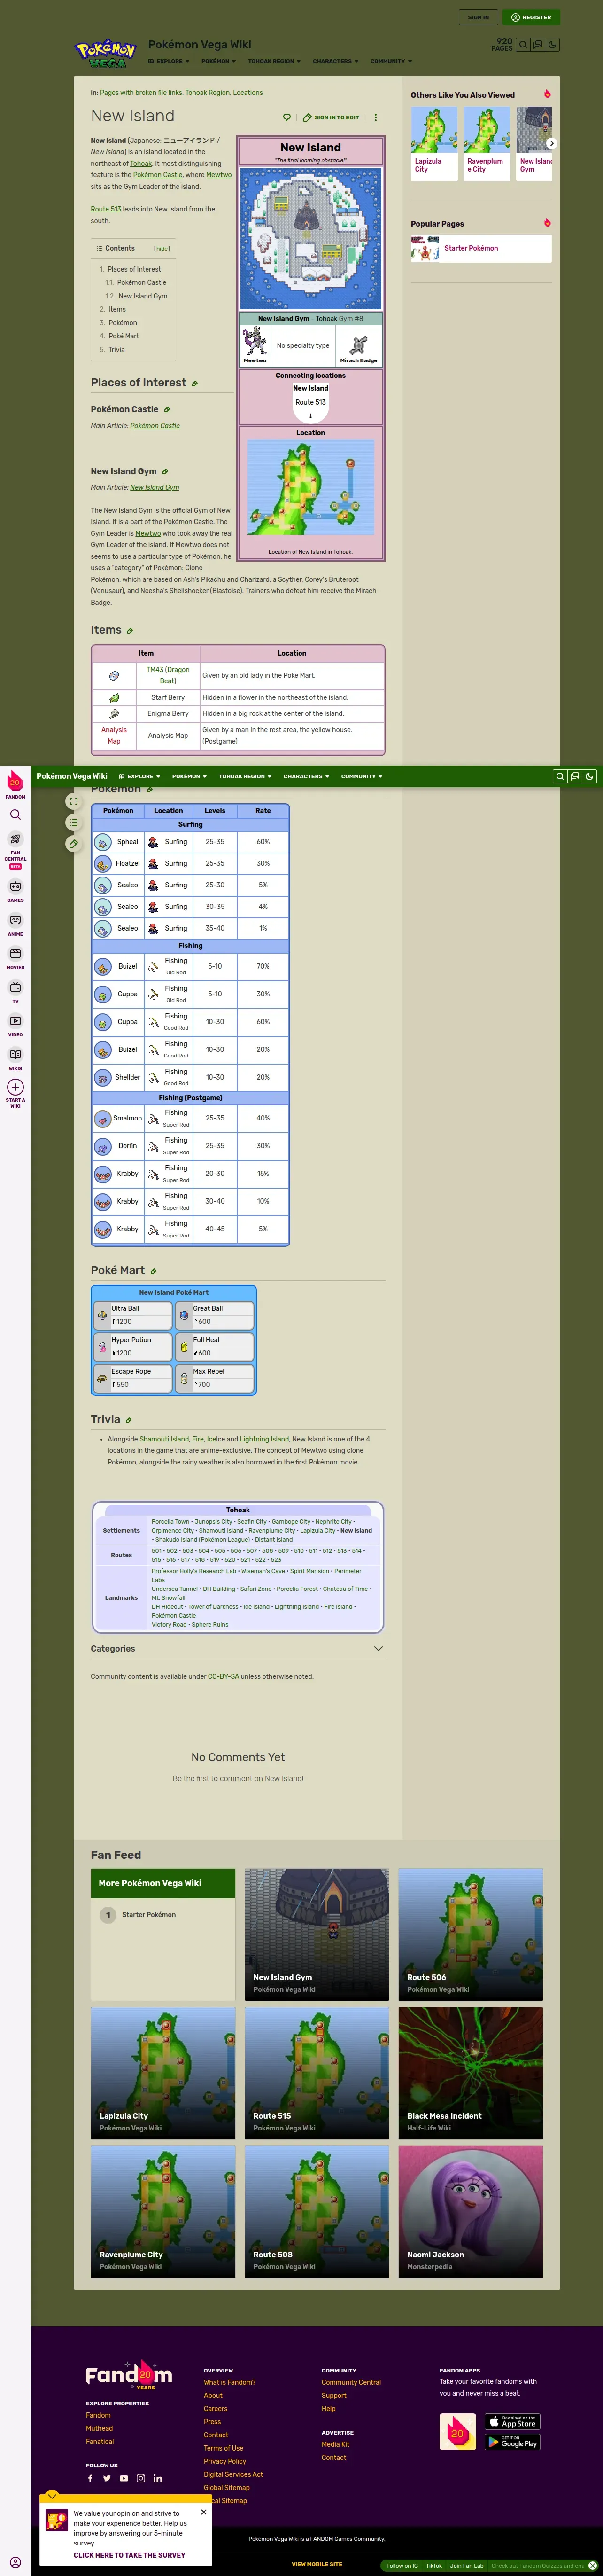Advance the Others Like You carousel arrow

[551, 143]
